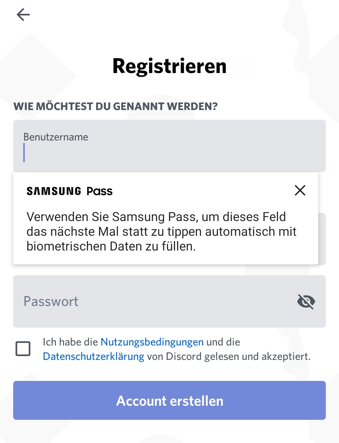Check the terms acceptance checkbox
The width and height of the screenshot is (339, 443).
(23, 349)
